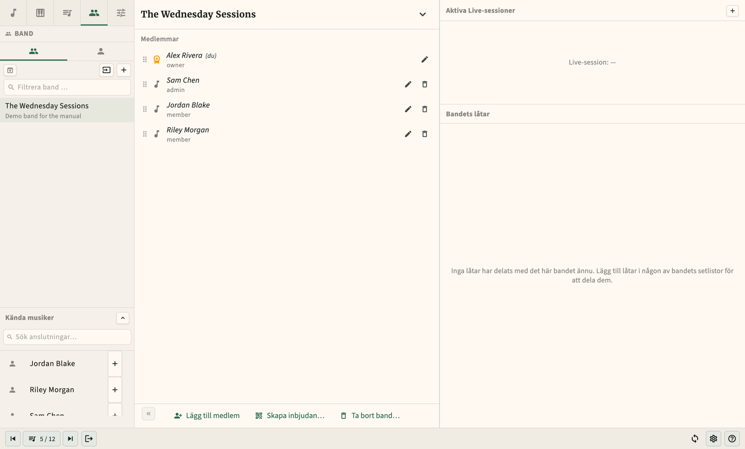This screenshot has width=745, height=449.
Task: Collapse the Kända musiker section
Action: [122, 318]
